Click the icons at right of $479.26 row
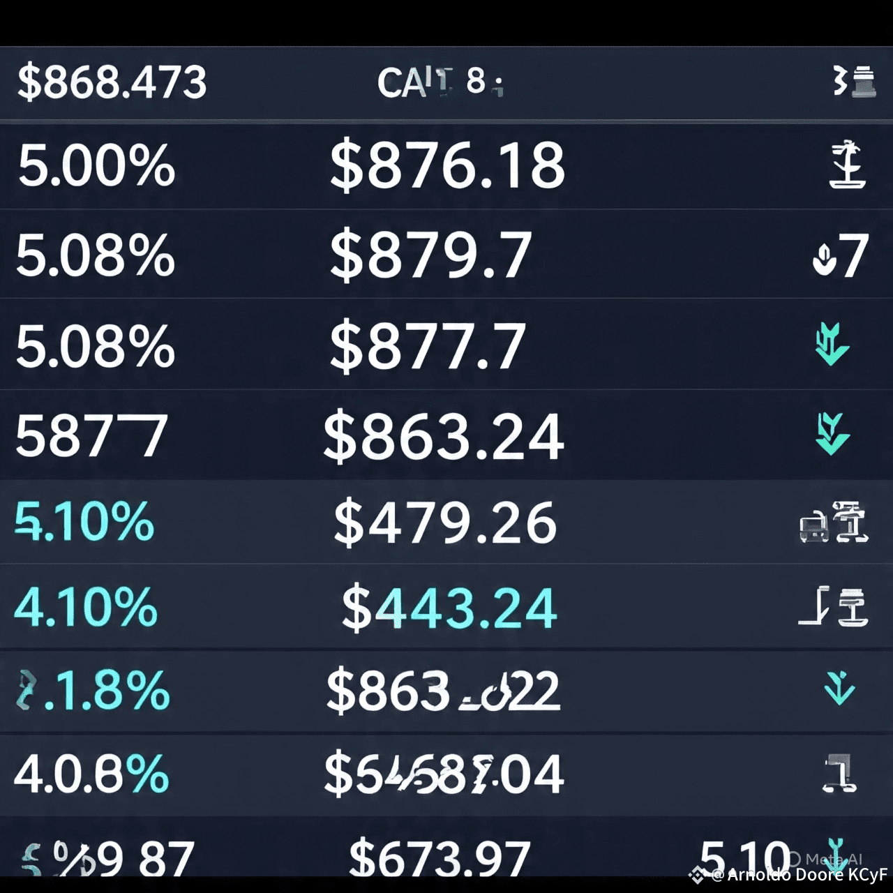The image size is (893, 893). [x=834, y=523]
